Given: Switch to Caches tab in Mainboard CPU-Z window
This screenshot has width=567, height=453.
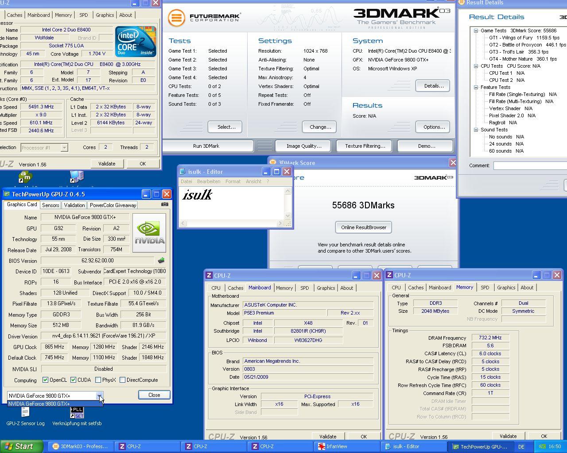Looking at the screenshot, I should coord(235,288).
